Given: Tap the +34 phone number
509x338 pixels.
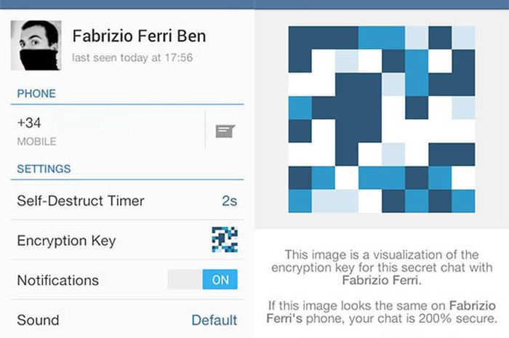Looking at the screenshot, I should 29,124.
